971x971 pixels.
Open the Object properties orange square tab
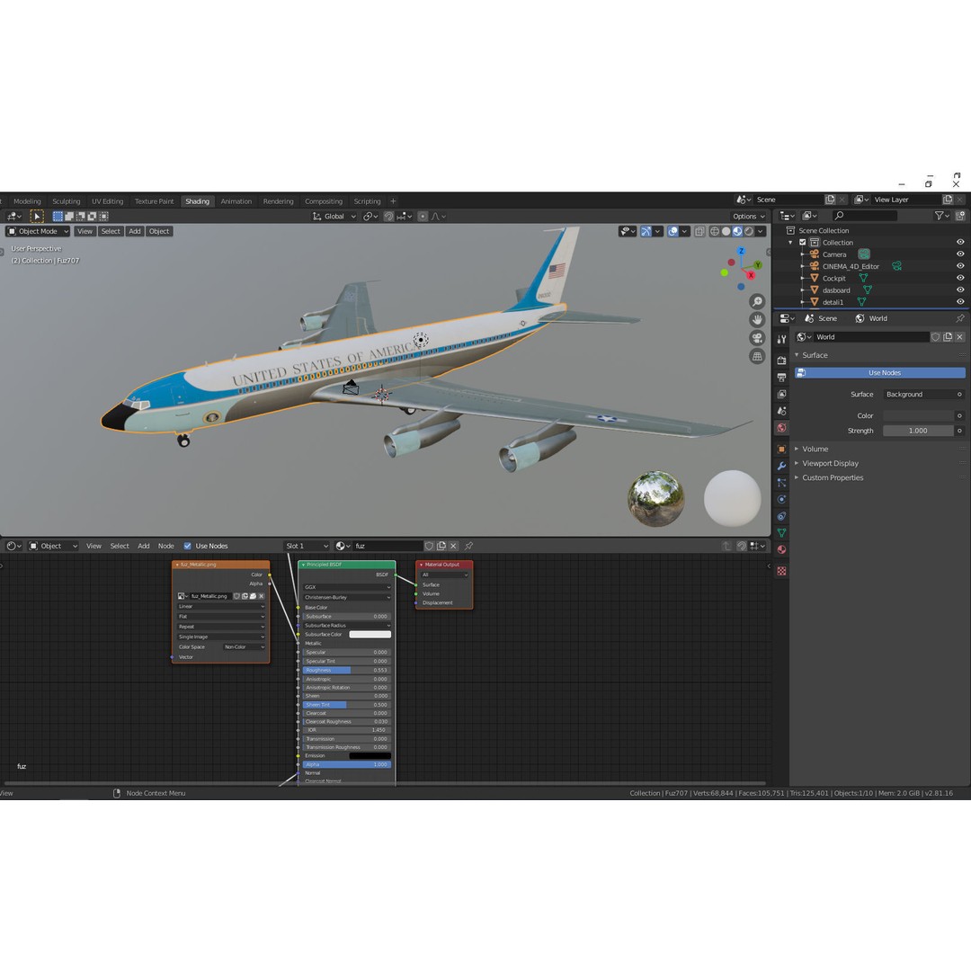point(781,449)
